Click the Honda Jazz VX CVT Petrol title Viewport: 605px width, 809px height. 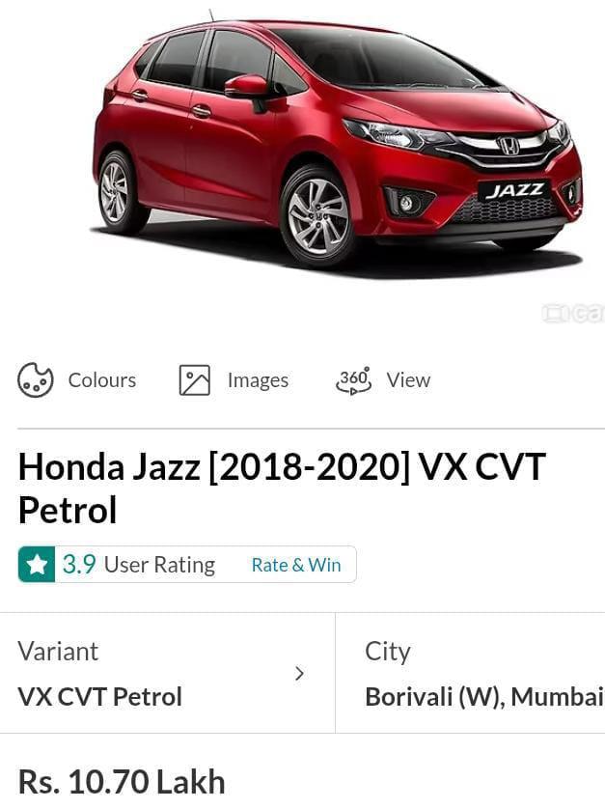(x=282, y=488)
